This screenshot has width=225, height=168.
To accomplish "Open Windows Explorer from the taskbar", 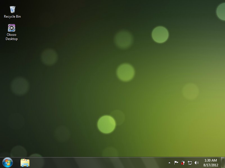I will click(x=25, y=163).
